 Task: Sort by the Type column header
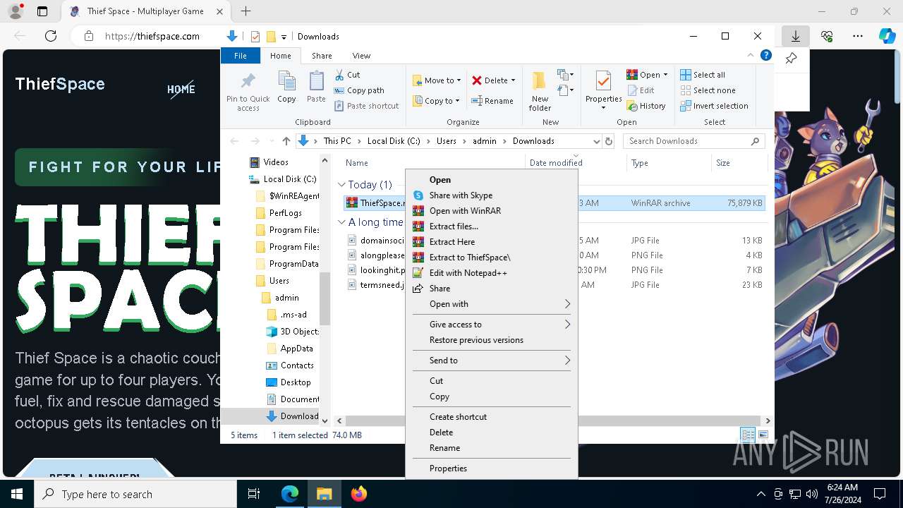click(669, 163)
